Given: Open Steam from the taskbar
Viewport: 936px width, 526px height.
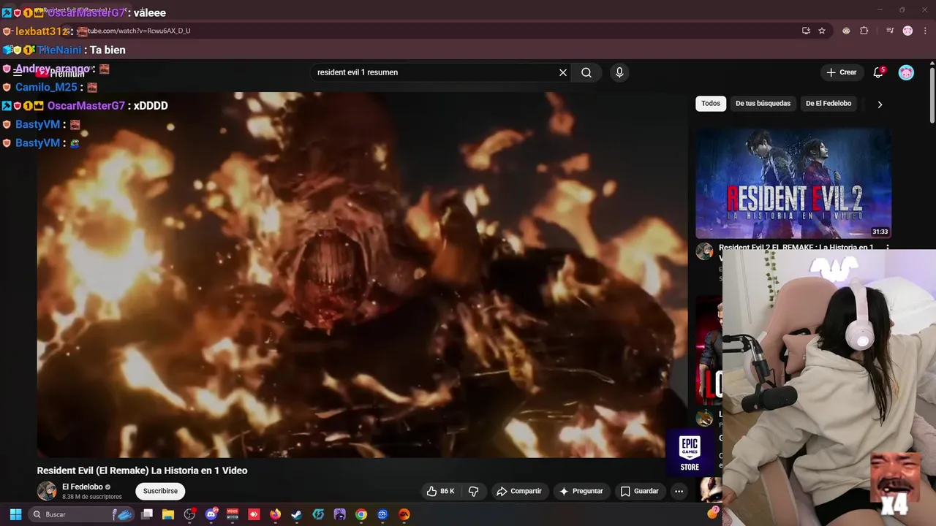Looking at the screenshot, I should (296, 514).
